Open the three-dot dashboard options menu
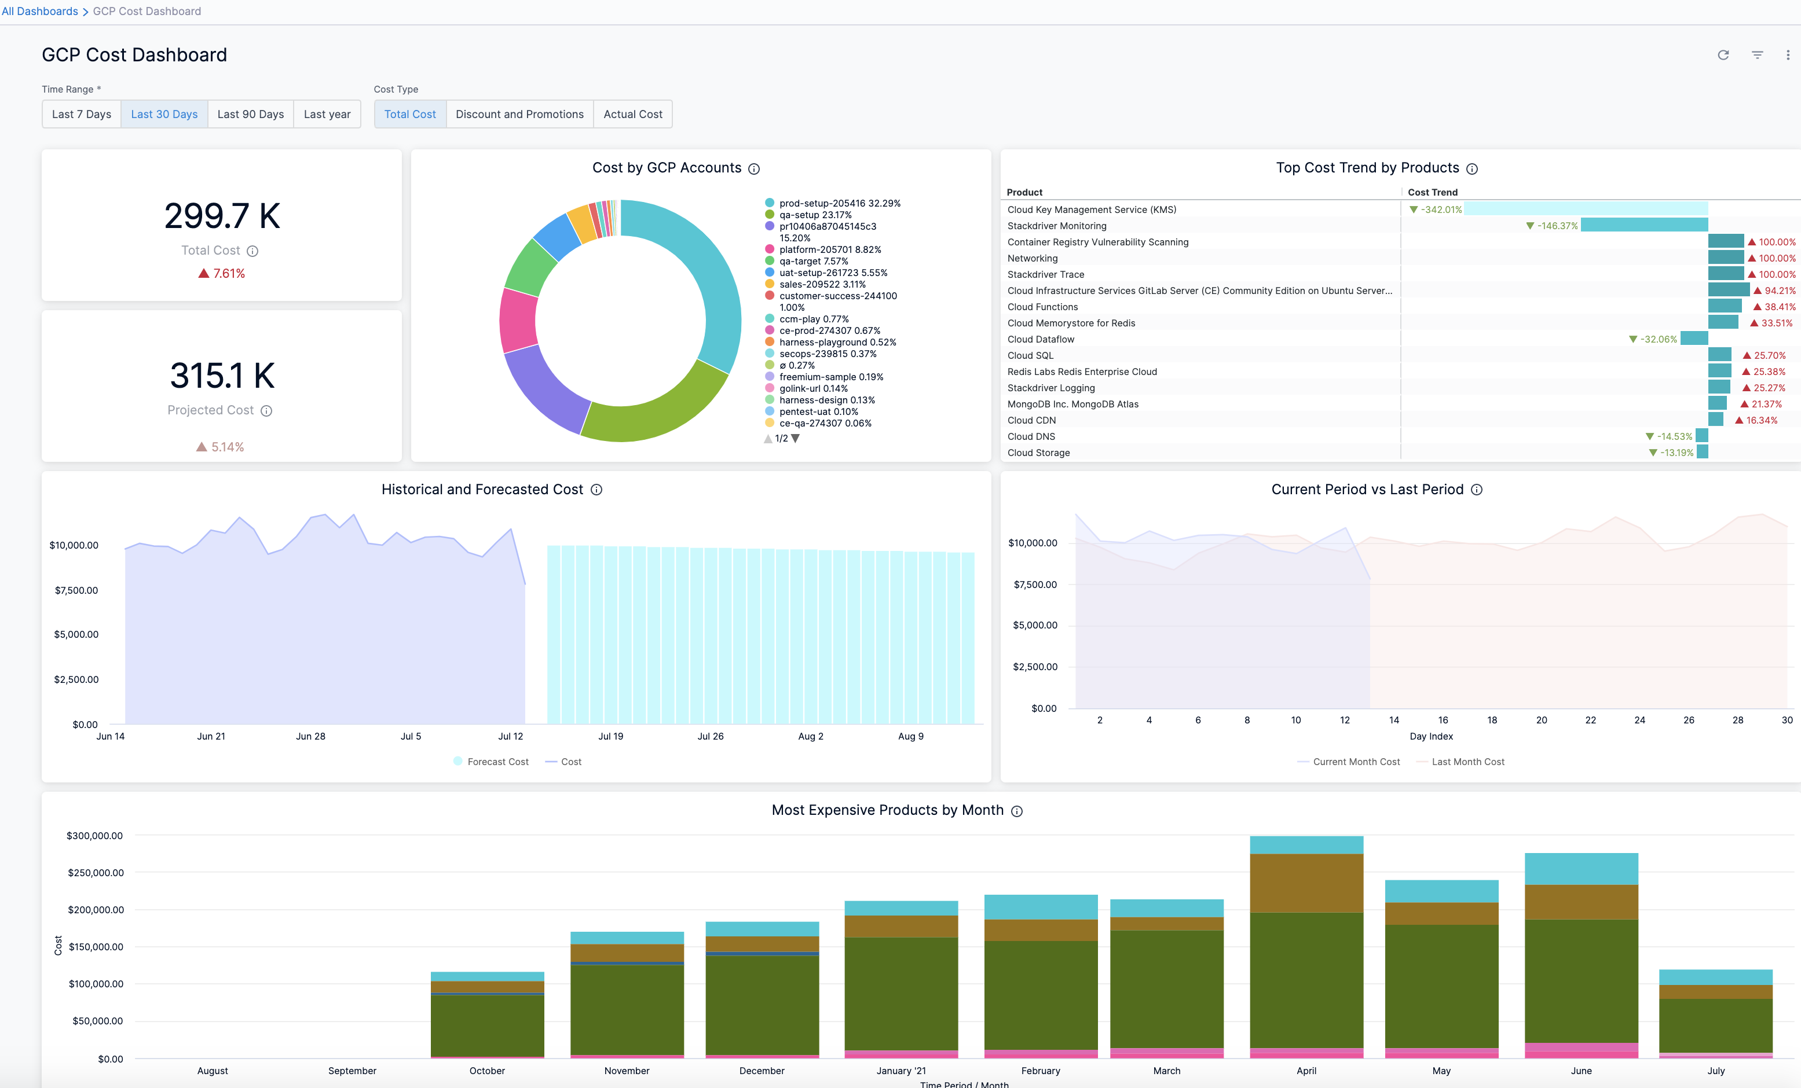1801x1088 pixels. click(1788, 55)
